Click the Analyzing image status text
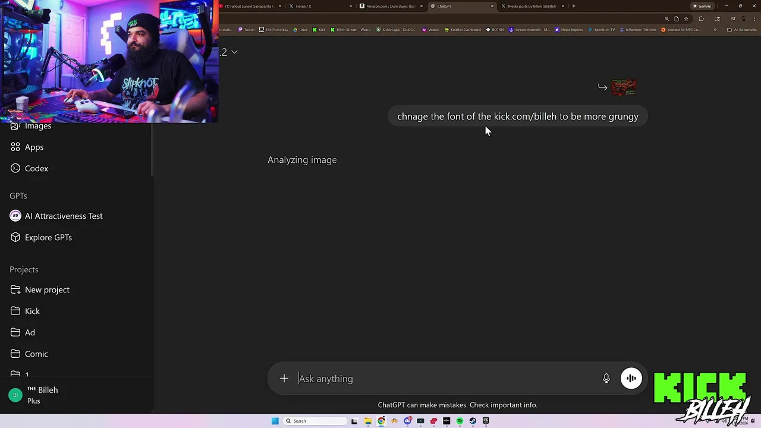Viewport: 761px width, 428px height. click(302, 160)
